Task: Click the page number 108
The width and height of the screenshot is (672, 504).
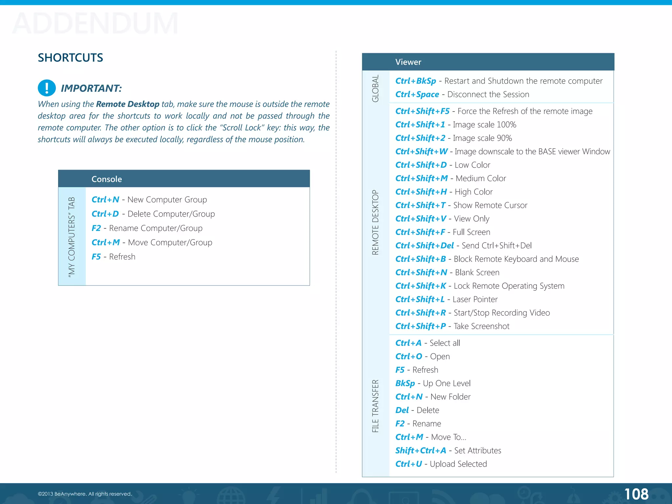Action: tap(636, 494)
